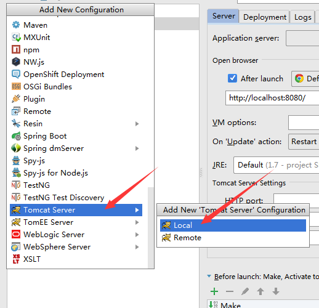Open the JRE dropdown
Image resolution: width=319 pixels, height=308 pixels.
(276, 165)
